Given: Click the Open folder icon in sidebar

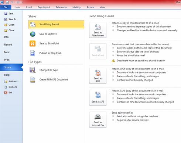Looking at the screenshot, I should click(x=6, y=25).
